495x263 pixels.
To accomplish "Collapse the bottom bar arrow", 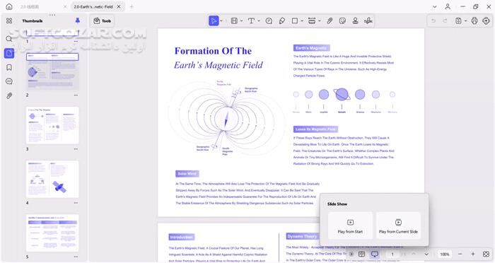I will click(x=351, y=254).
